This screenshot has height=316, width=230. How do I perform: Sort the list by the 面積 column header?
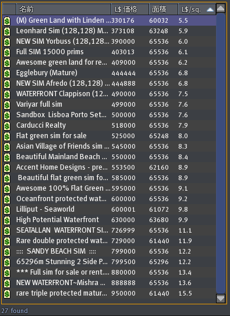[164, 9]
